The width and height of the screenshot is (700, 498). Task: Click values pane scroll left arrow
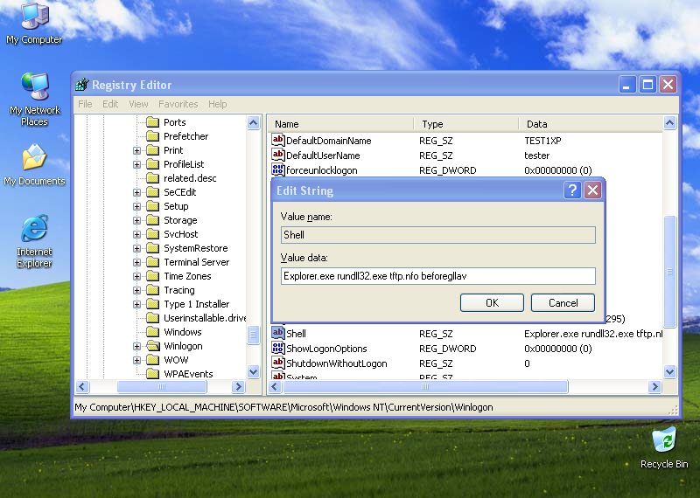tap(276, 386)
